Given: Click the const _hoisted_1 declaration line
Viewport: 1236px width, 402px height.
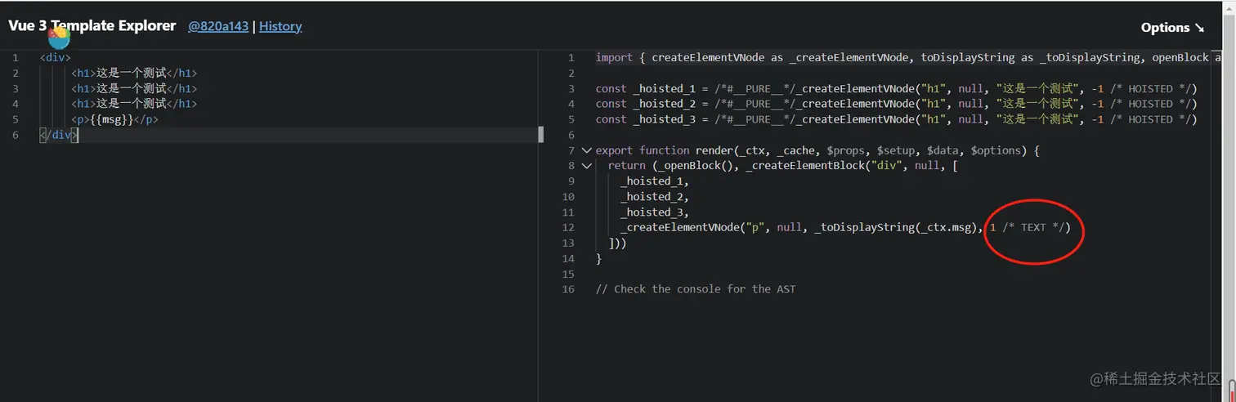Looking at the screenshot, I should 896,89.
